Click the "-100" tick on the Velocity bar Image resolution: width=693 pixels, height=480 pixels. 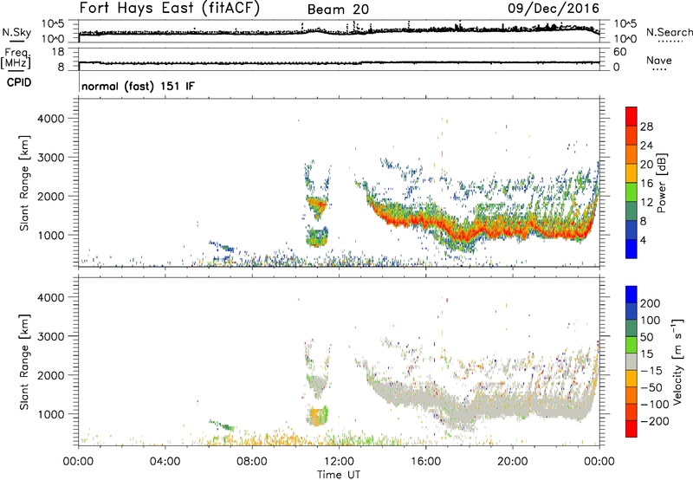tap(654, 405)
